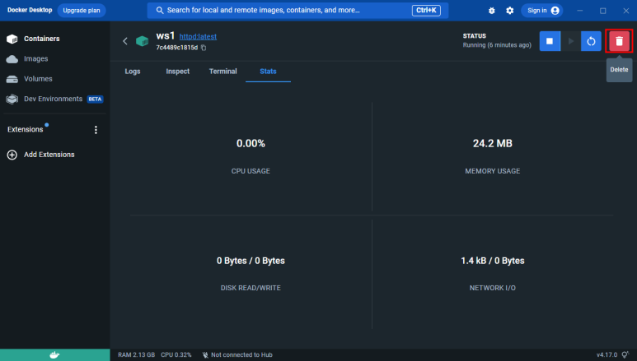The width and height of the screenshot is (637, 361).
Task: Click the Sign in button
Action: pos(542,11)
